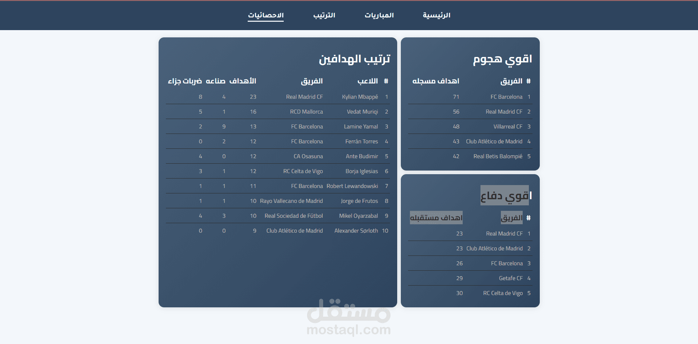The width and height of the screenshot is (698, 344).
Task: Click RC Celta de Vigo in اقوي دفاع
Action: (x=503, y=293)
